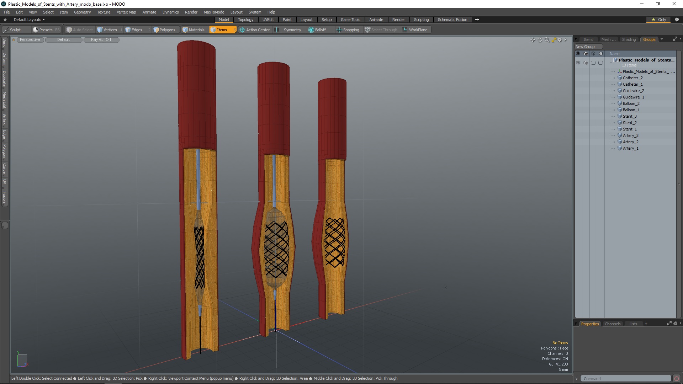
Task: Click the viewport pan (move) icon
Action: pyautogui.click(x=533, y=40)
